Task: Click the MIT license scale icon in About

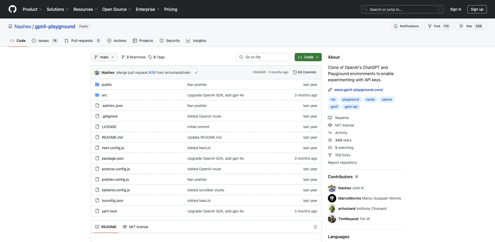Action: [330, 125]
